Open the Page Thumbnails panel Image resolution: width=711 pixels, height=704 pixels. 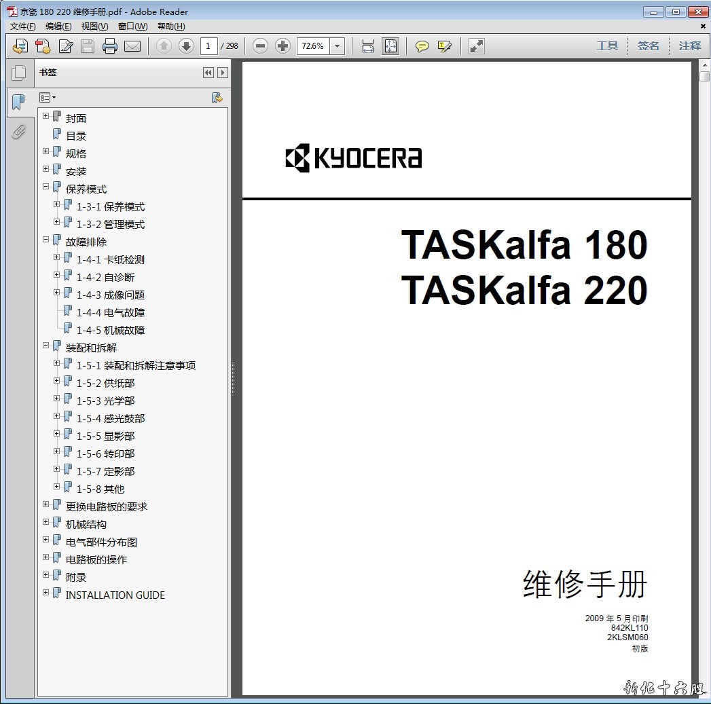[x=18, y=73]
